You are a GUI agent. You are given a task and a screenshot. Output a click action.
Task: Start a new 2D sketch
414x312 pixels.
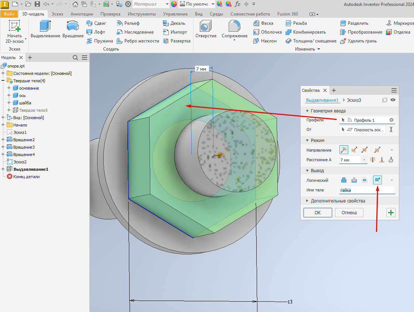click(x=14, y=31)
